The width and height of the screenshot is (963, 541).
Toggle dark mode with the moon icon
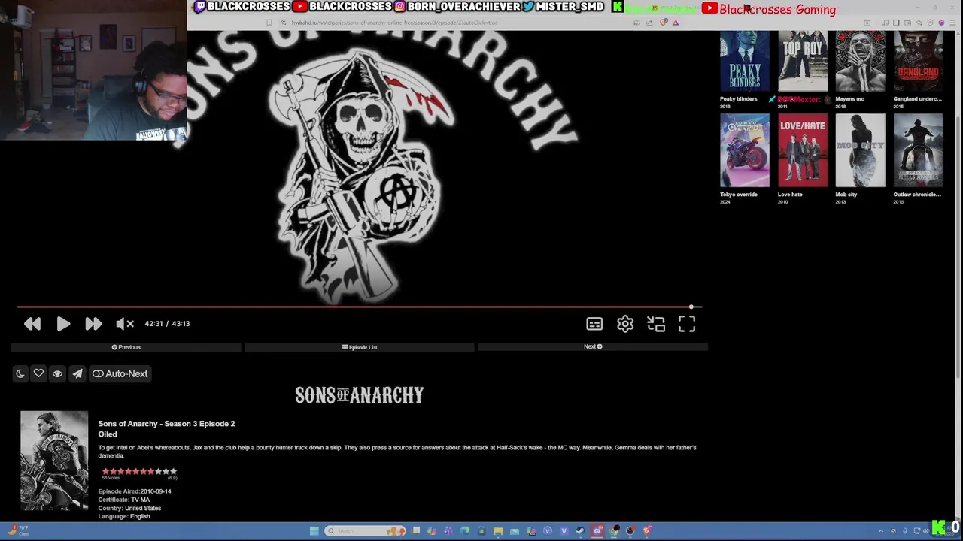(20, 373)
